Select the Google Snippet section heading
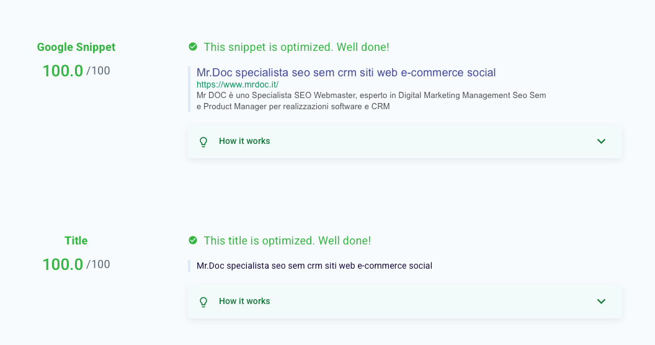Viewport: 655px width, 345px height. coord(76,47)
